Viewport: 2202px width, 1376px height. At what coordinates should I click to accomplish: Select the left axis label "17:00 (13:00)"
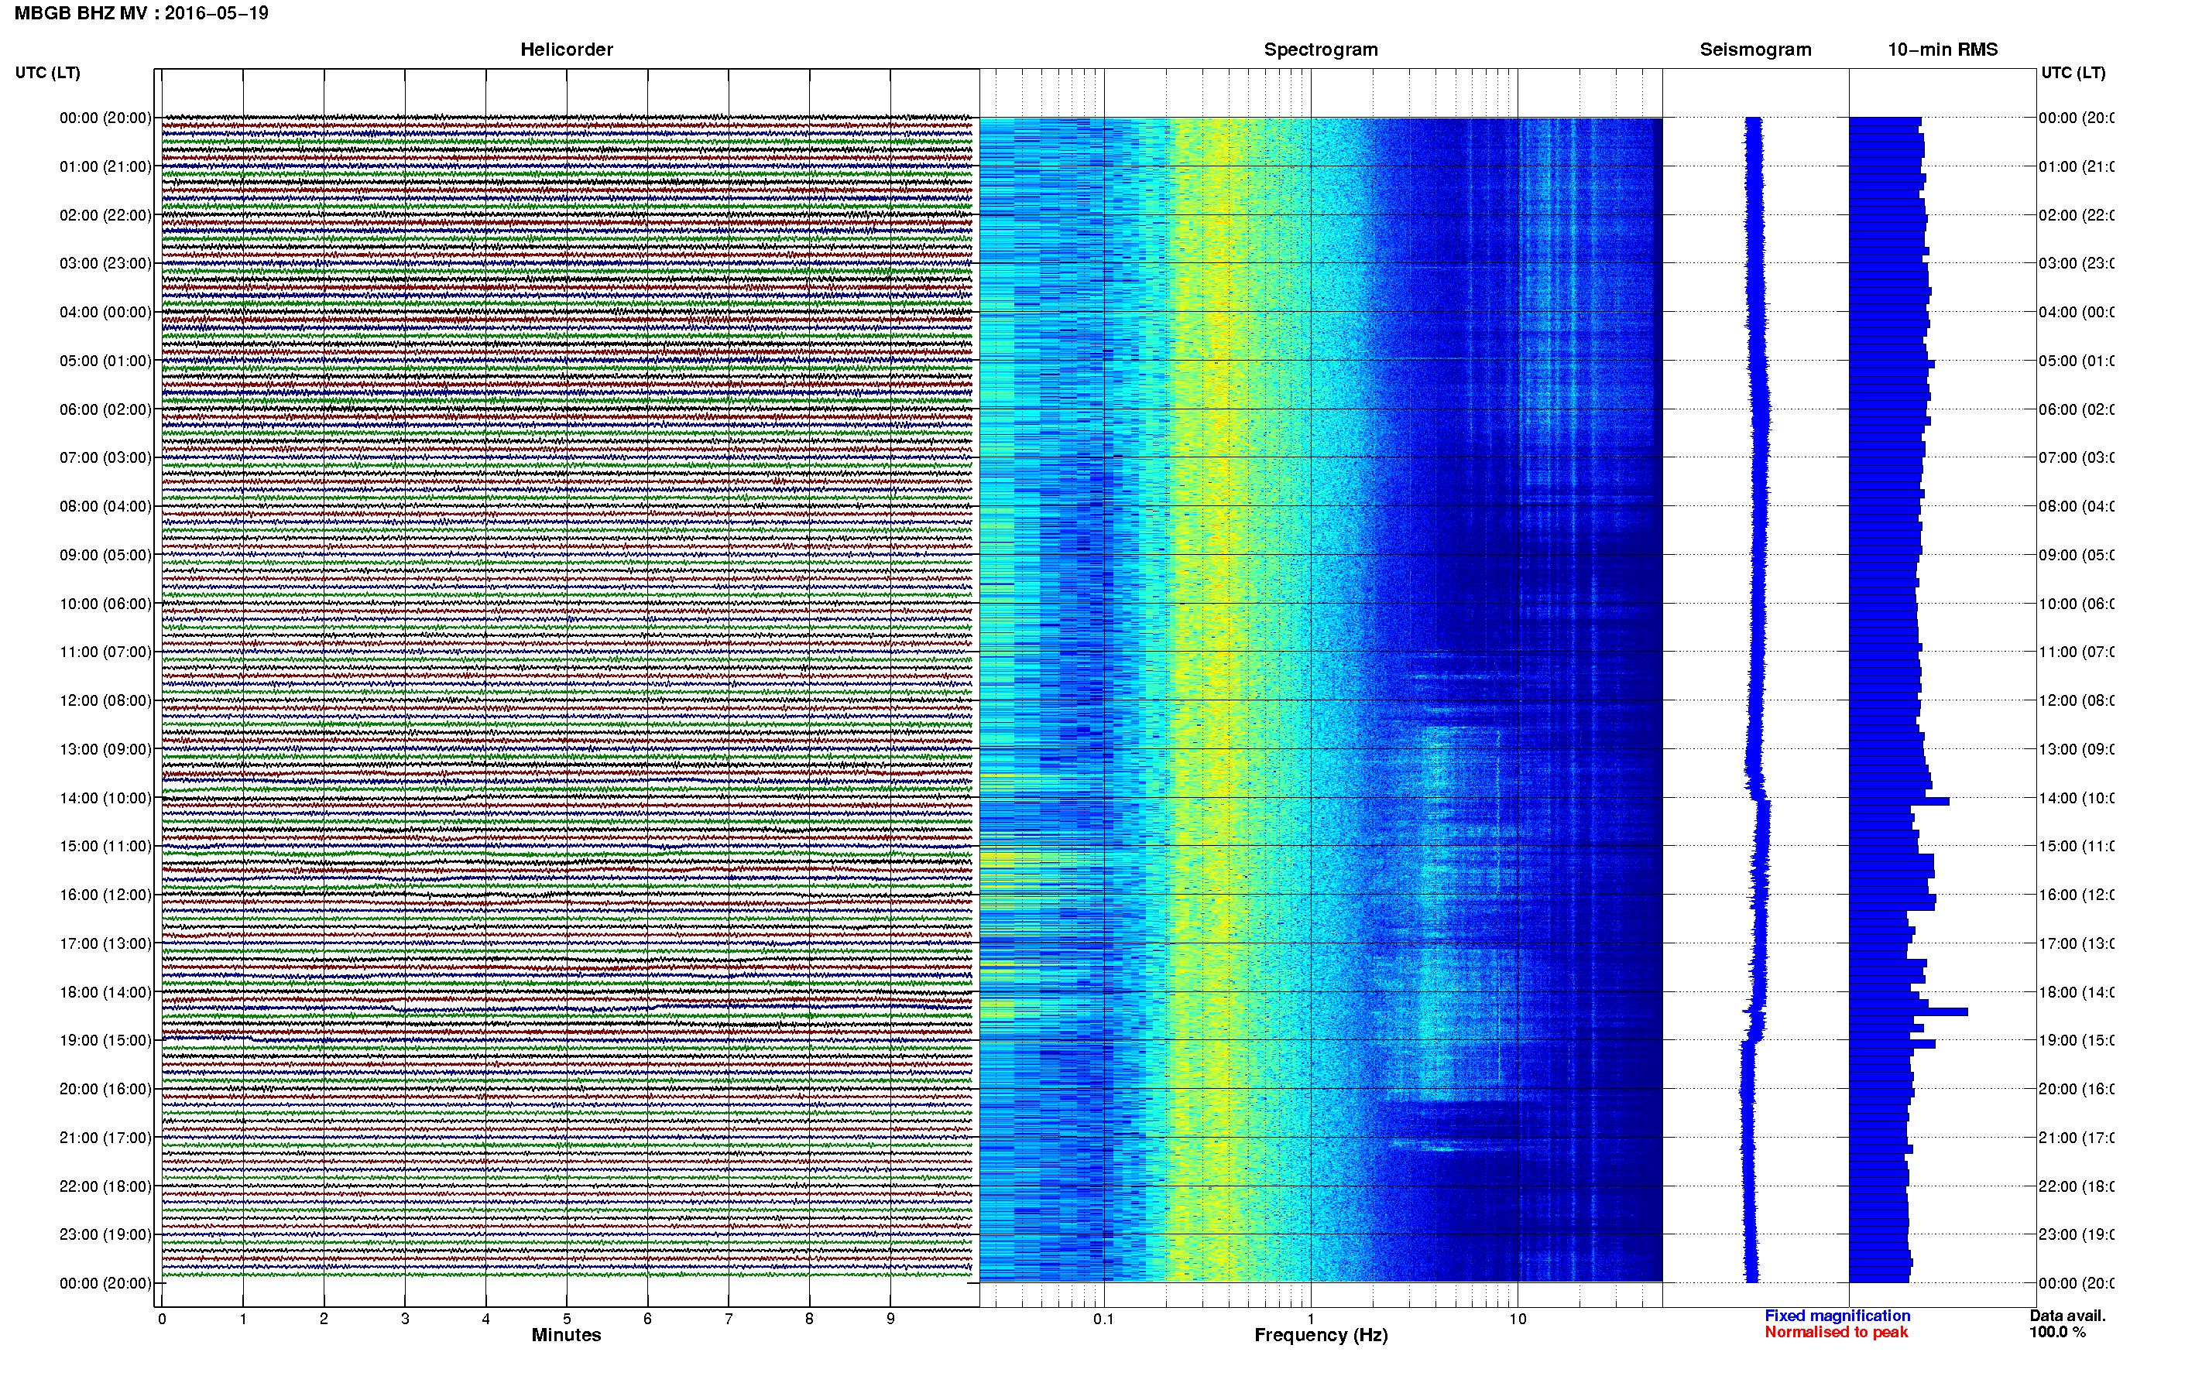point(105,943)
